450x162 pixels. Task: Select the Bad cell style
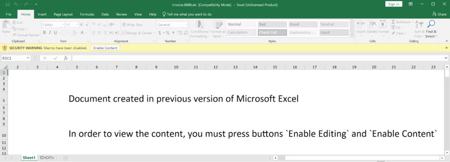coord(272,25)
